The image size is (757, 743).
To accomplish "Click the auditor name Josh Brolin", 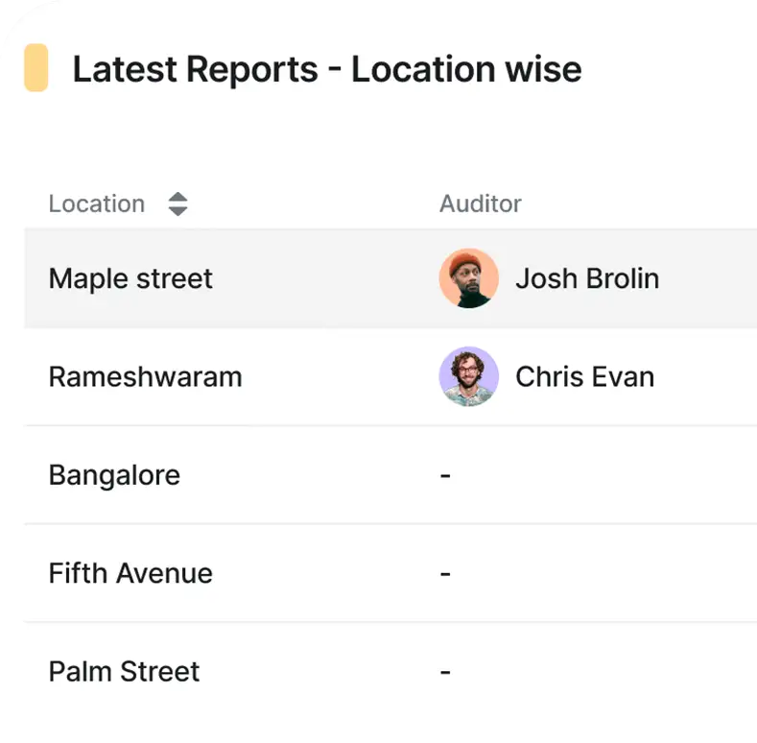I will (x=587, y=278).
